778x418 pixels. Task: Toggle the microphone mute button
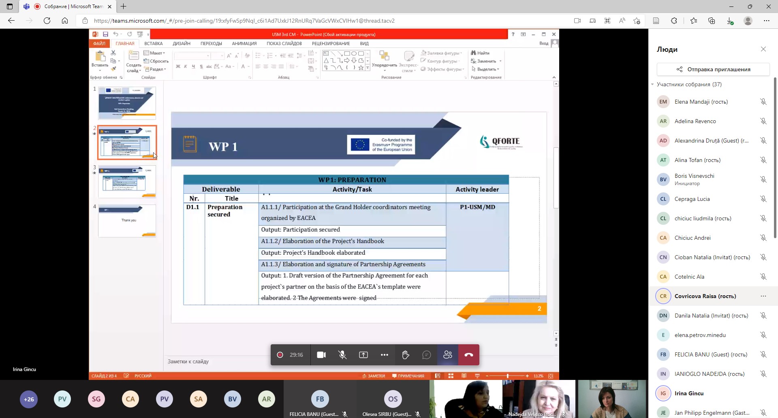click(x=342, y=355)
